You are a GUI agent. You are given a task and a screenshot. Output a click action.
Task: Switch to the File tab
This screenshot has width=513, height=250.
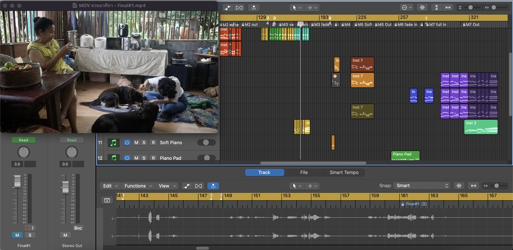point(304,172)
